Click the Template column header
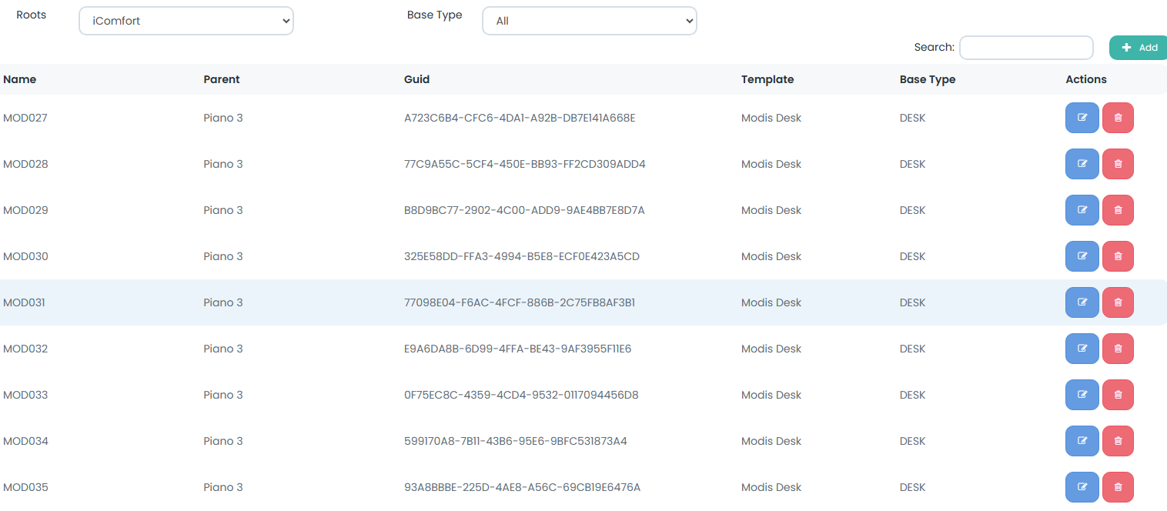This screenshot has height=511, width=1167. coord(767,79)
